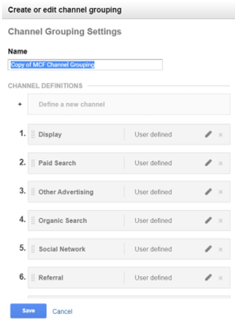Edit the Organic Search channel pencil icon
The image size is (235, 333).
tap(208, 220)
